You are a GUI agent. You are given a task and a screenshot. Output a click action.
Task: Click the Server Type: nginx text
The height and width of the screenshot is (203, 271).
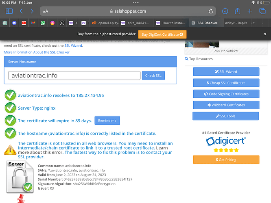[37, 108]
